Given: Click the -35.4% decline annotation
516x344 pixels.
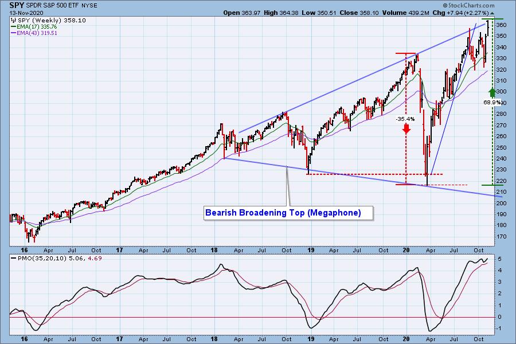Looking at the screenshot, I should pyautogui.click(x=405, y=119).
